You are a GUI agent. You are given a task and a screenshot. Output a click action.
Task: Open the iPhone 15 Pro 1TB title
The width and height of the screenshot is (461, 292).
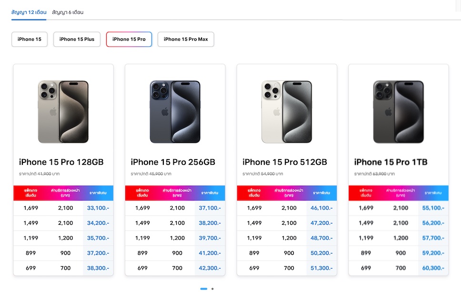click(391, 162)
